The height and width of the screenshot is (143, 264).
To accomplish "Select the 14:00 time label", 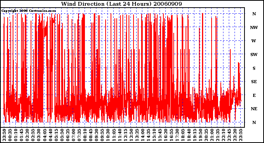I will point(143,135).
